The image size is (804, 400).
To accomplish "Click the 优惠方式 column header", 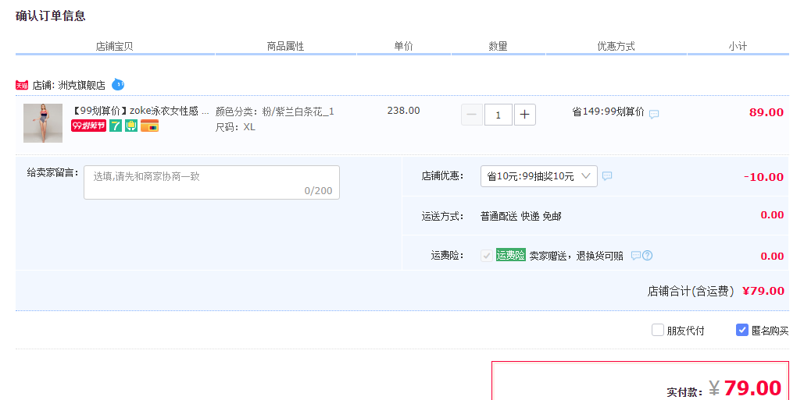I will 616,46.
